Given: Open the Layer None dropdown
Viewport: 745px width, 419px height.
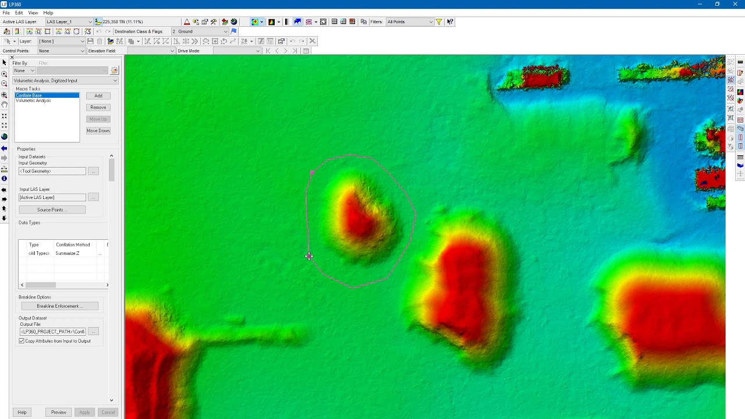Looking at the screenshot, I should (x=62, y=41).
